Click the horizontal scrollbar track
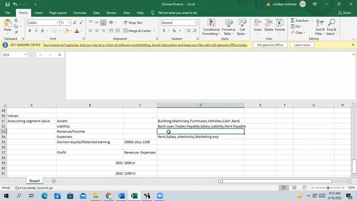Viewport: 357px width, 201px height. [x=277, y=181]
